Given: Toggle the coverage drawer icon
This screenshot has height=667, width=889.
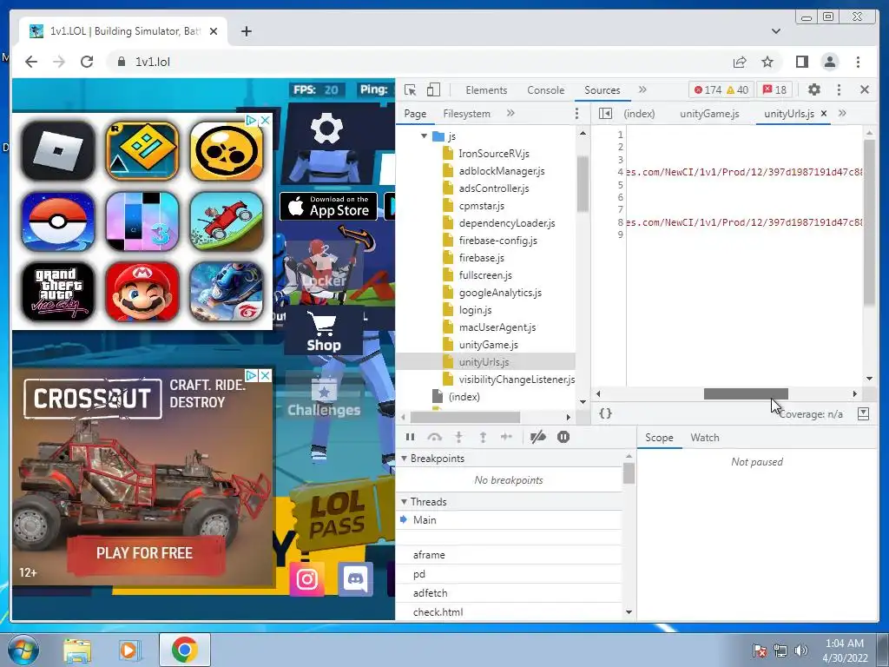Looking at the screenshot, I should pyautogui.click(x=864, y=413).
